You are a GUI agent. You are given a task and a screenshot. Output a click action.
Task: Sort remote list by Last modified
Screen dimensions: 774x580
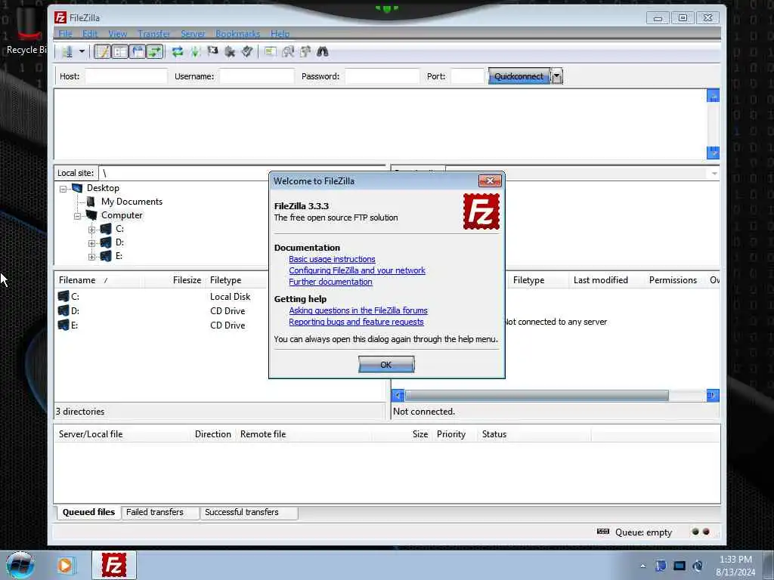[x=606, y=280]
